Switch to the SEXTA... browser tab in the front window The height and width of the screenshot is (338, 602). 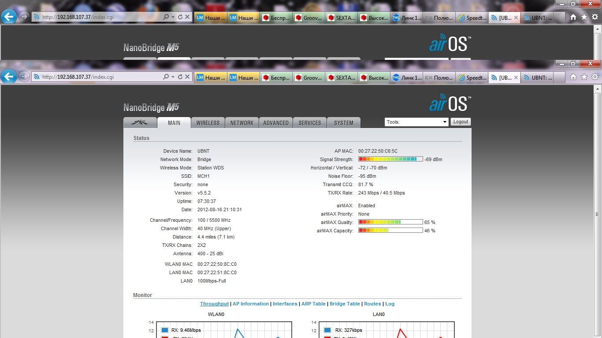(x=342, y=77)
